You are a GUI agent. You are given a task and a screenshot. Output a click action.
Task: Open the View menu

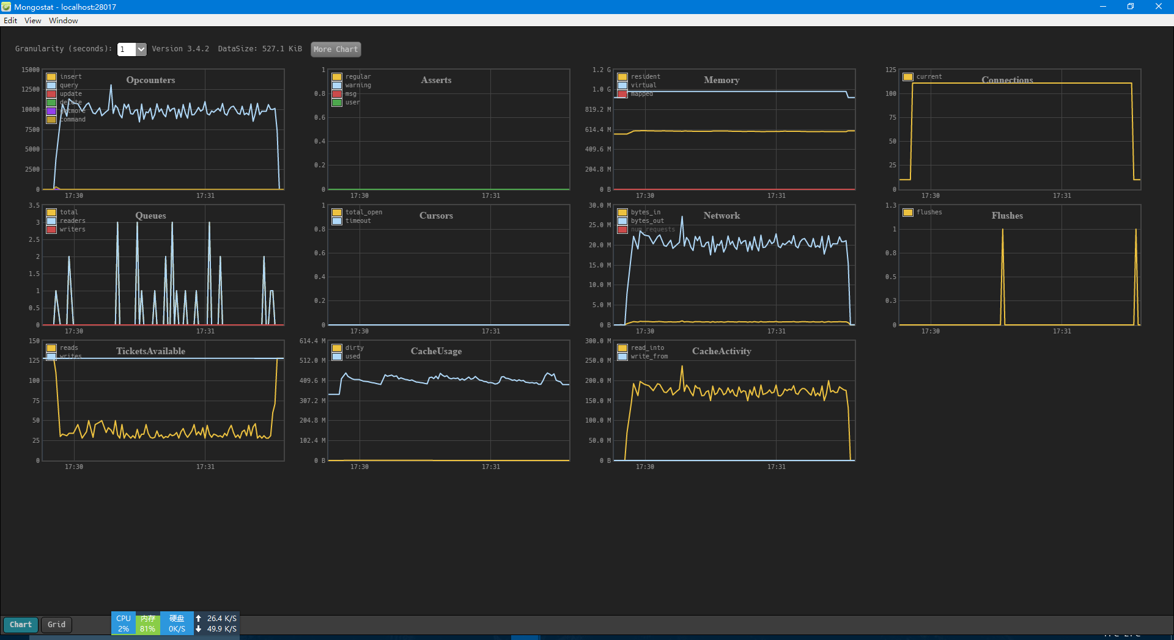coord(32,20)
